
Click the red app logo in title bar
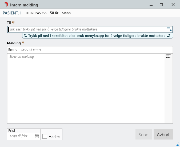[5, 5]
